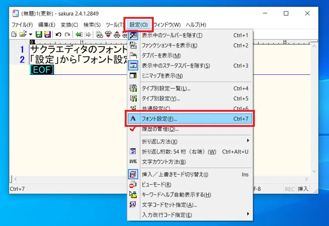
Task: Click the 挿入 mode indicator in status bar
Action: click(x=303, y=189)
